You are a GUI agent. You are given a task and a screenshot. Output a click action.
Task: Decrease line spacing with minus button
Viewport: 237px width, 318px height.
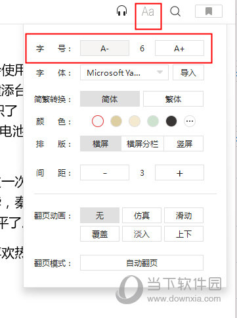click(x=104, y=172)
